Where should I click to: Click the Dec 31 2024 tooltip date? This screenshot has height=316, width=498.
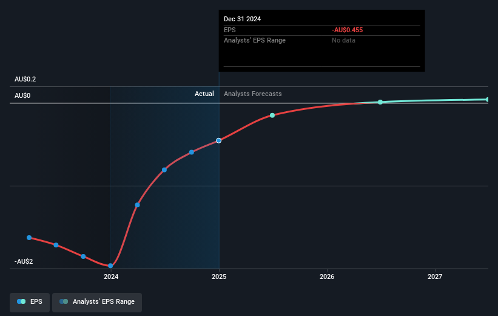click(243, 19)
